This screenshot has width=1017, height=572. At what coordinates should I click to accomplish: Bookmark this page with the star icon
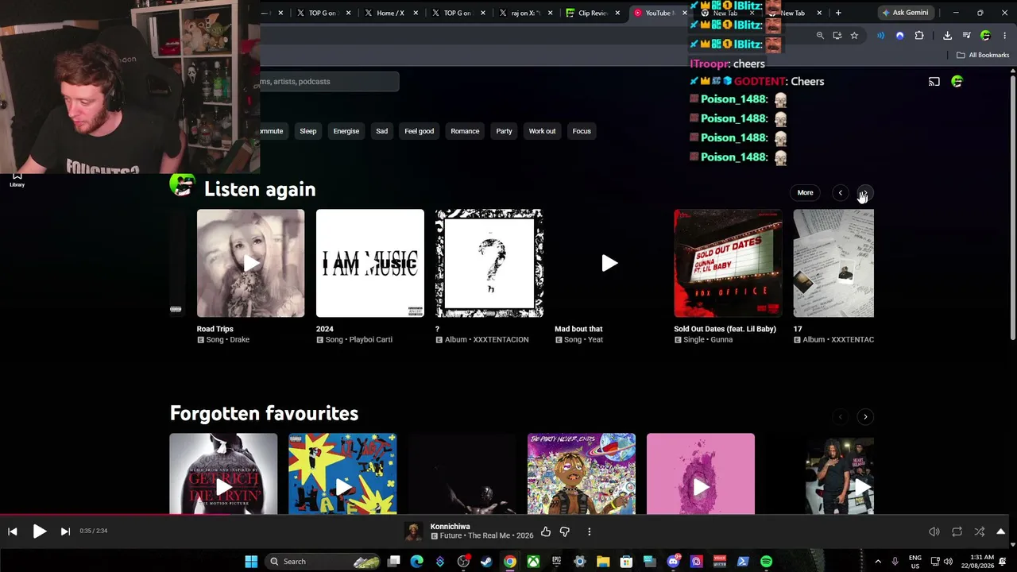[854, 36]
